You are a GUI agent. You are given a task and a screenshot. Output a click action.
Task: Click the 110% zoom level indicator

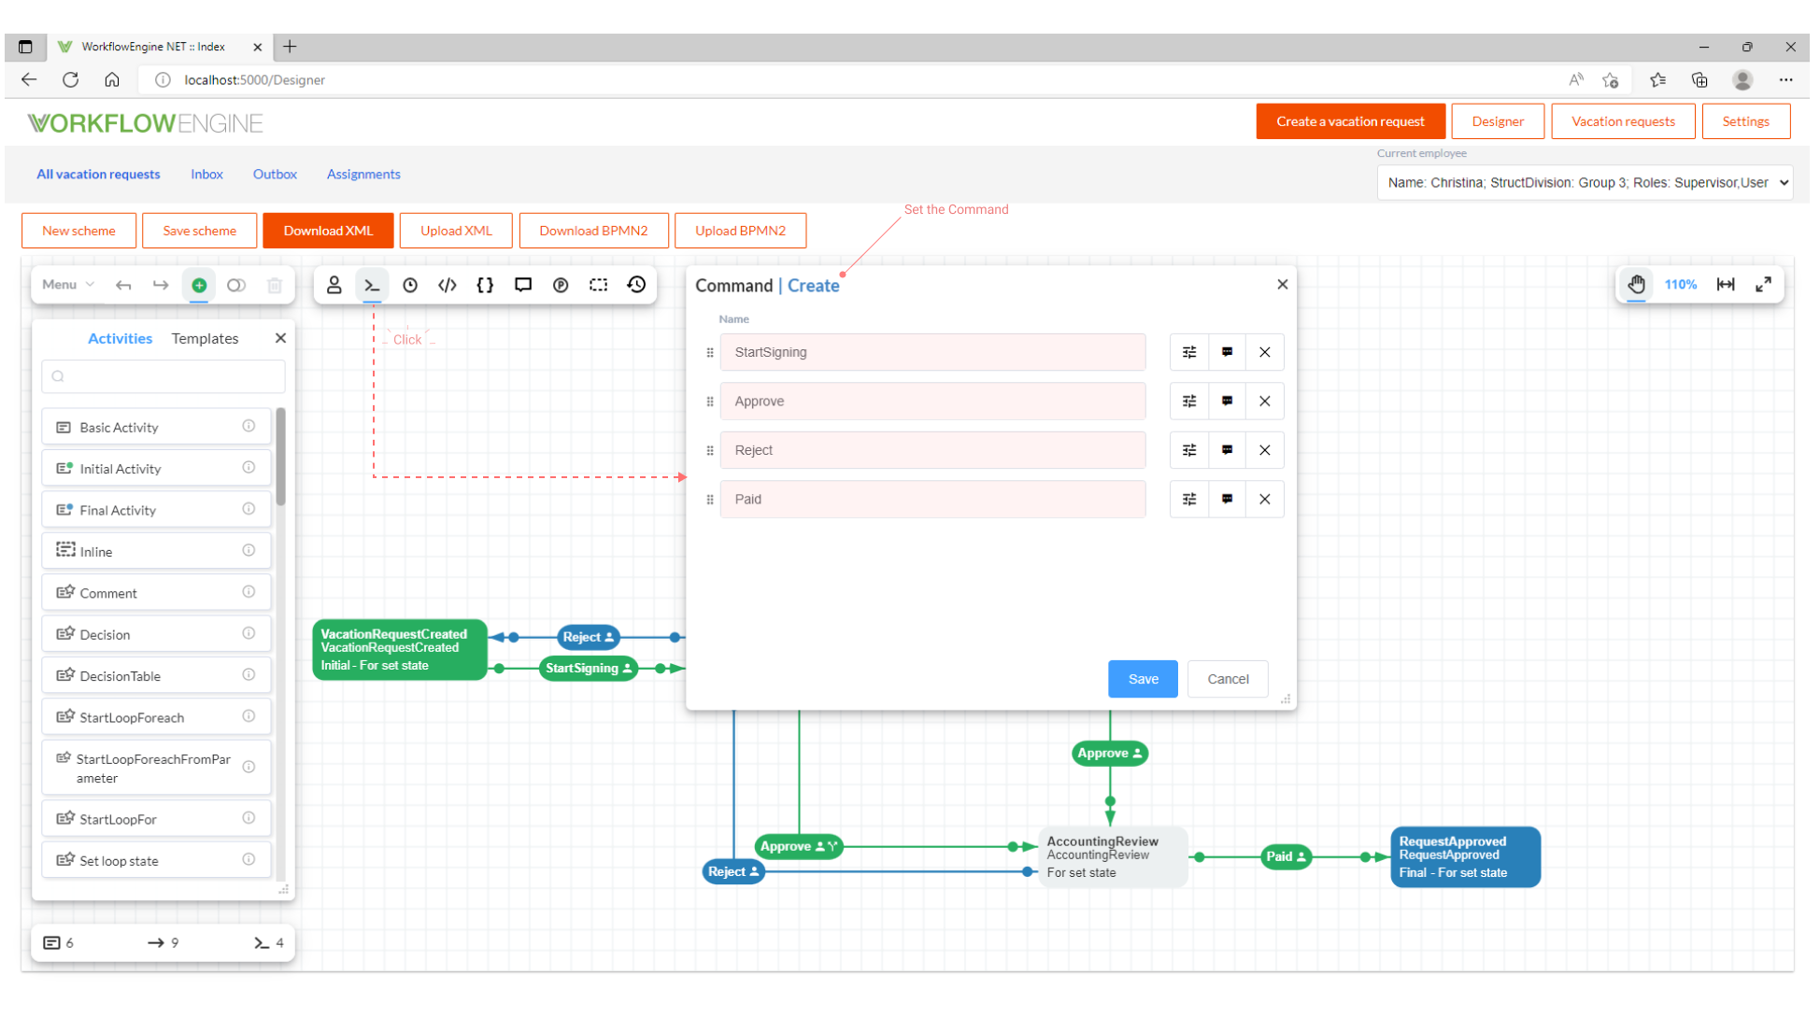point(1681,285)
